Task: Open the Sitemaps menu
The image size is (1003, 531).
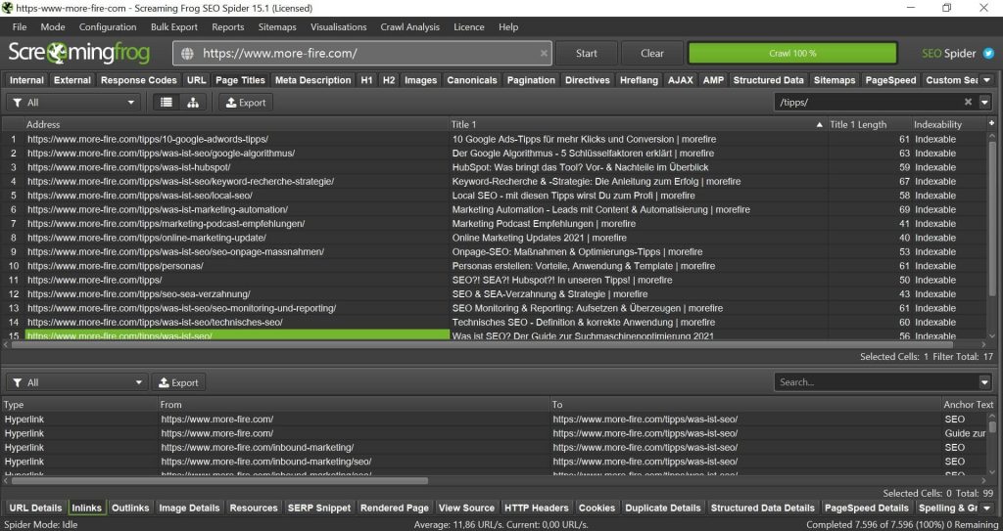Action: [x=277, y=26]
